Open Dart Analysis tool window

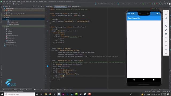45,90
